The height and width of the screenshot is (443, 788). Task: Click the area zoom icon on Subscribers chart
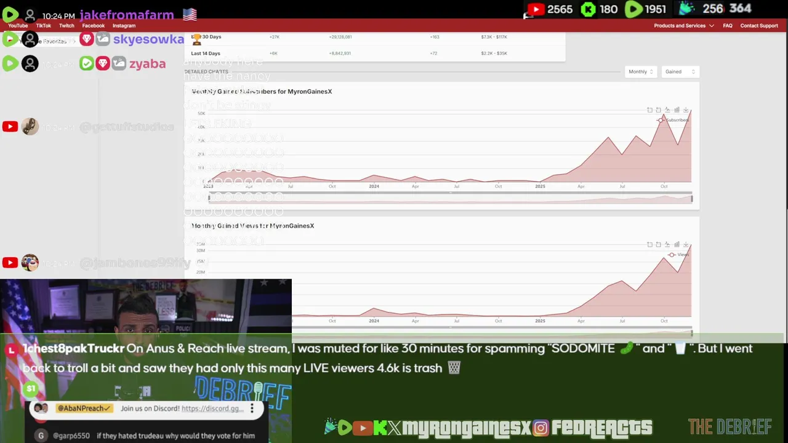tap(649, 110)
